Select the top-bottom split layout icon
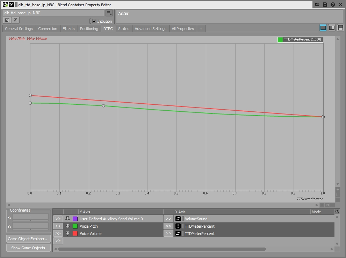This screenshot has height=258, width=346. click(340, 28)
